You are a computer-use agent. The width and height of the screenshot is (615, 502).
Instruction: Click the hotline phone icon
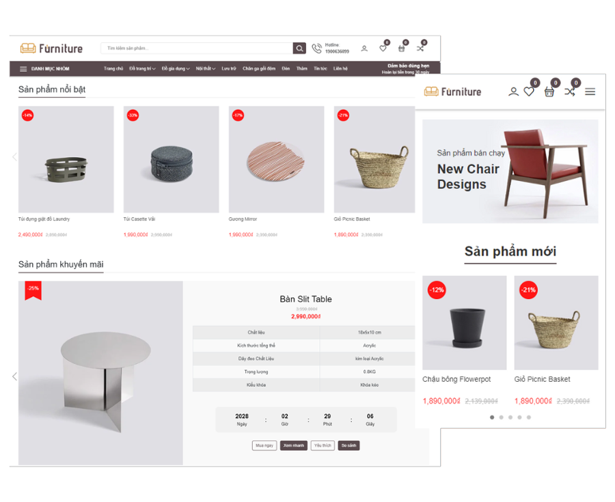[316, 48]
